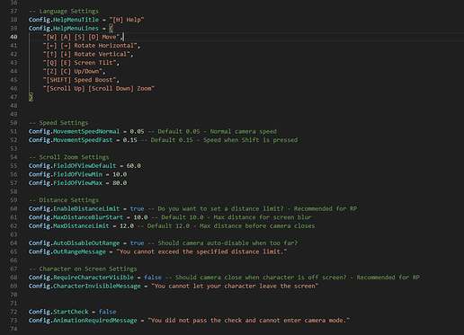This screenshot has width=464, height=335.
Task: Click the 12.0 value on line 62
Action: (x=127, y=225)
